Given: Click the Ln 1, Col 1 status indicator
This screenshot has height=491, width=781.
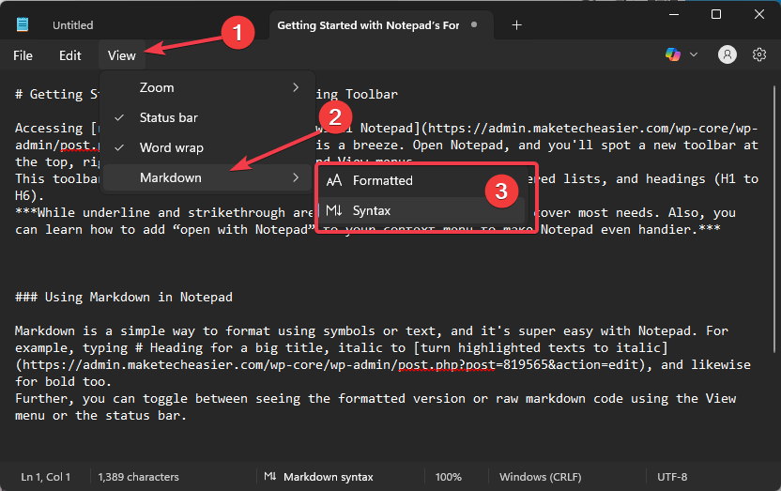Looking at the screenshot, I should click(x=46, y=477).
